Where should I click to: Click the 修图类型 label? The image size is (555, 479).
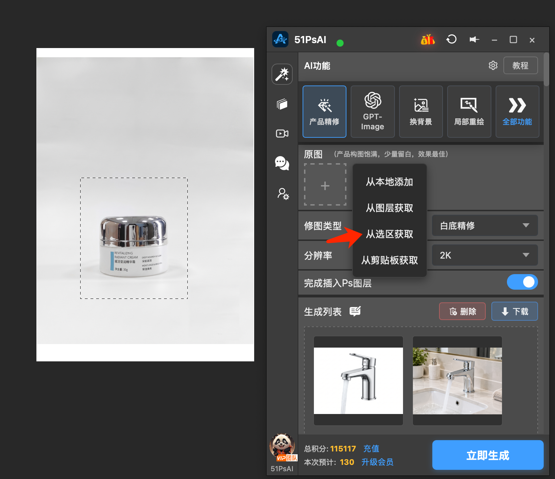point(323,226)
